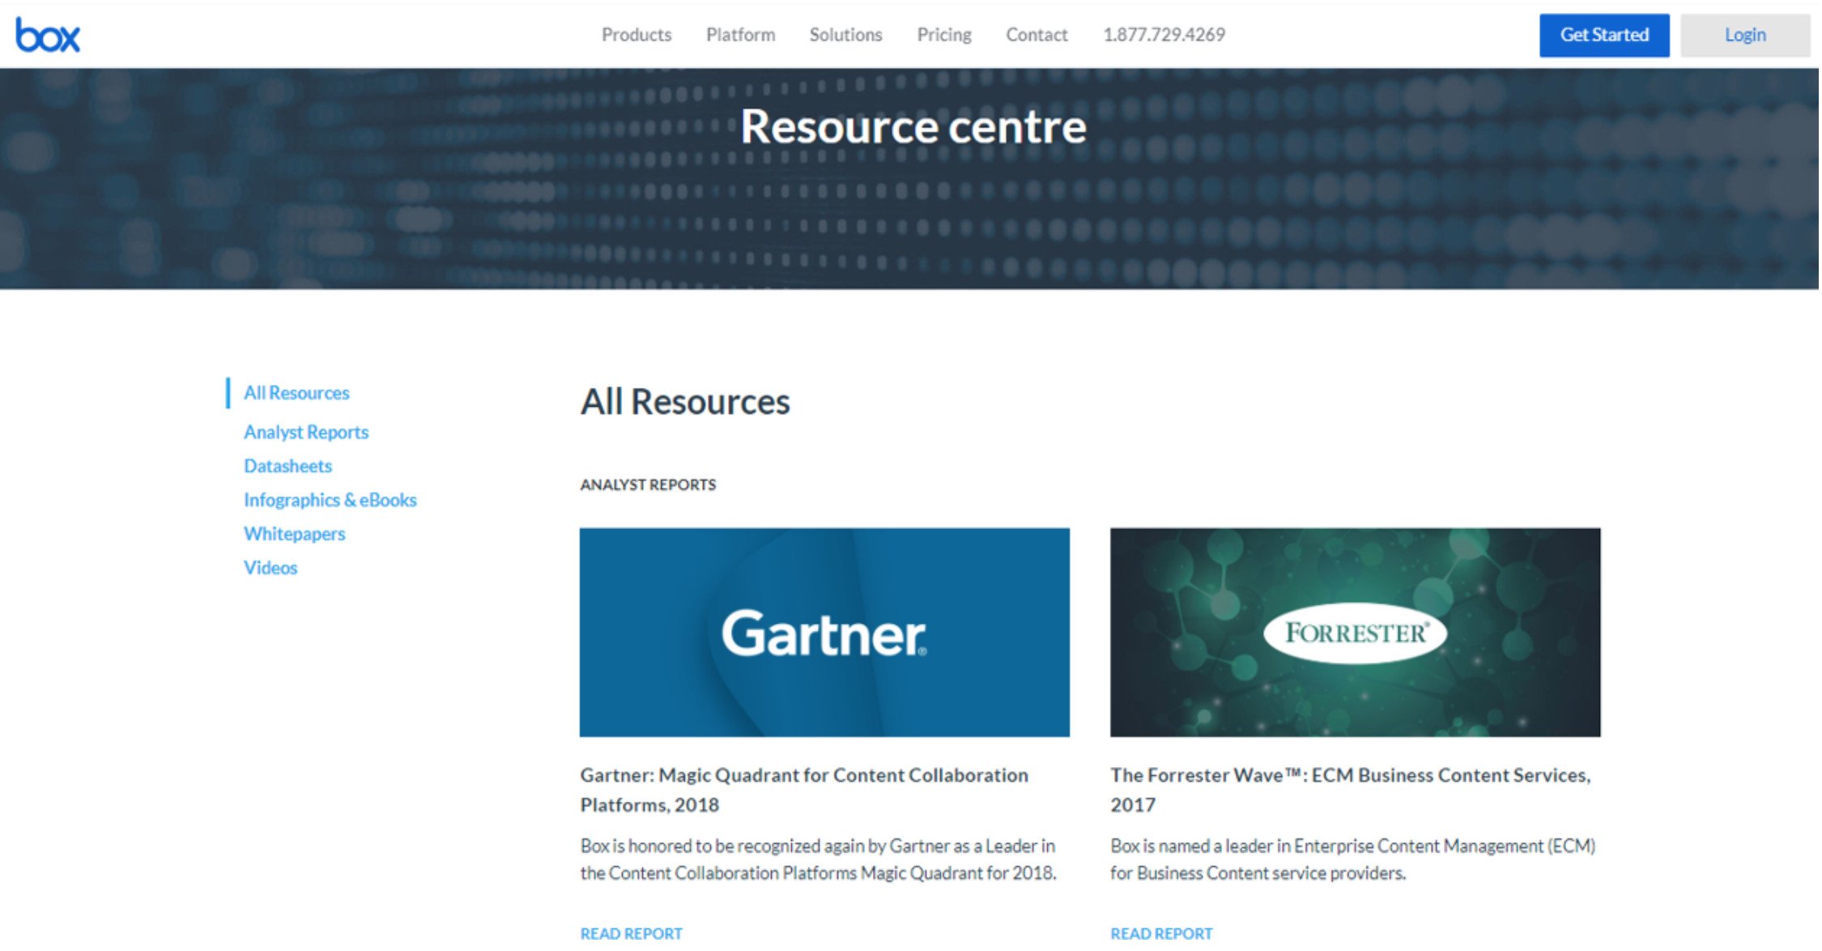Click READ REPORT under the Gartner card
The image size is (1822, 951).
click(631, 933)
